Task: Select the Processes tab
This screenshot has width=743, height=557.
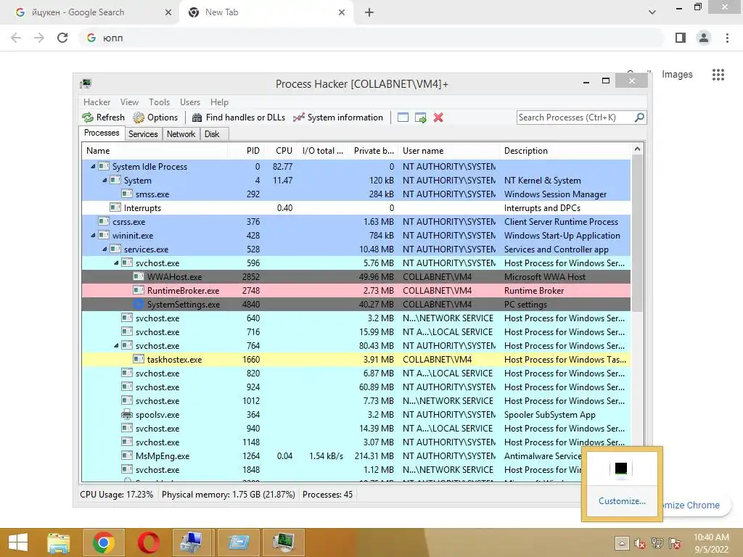Action: point(102,133)
